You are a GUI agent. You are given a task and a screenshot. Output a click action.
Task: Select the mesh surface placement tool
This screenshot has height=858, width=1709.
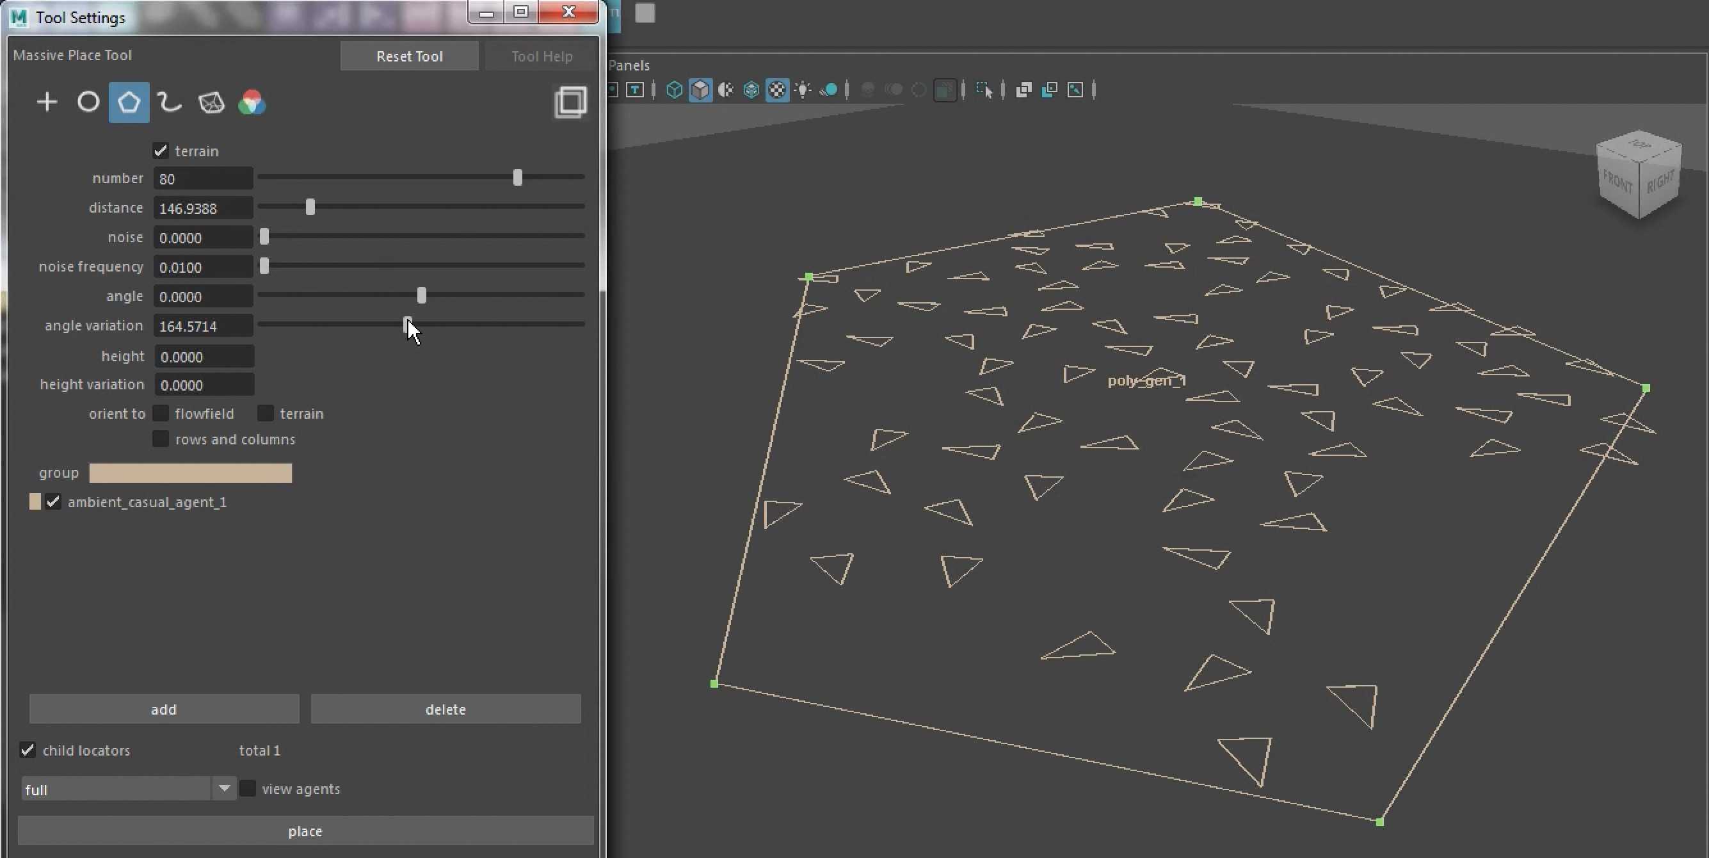coord(211,102)
